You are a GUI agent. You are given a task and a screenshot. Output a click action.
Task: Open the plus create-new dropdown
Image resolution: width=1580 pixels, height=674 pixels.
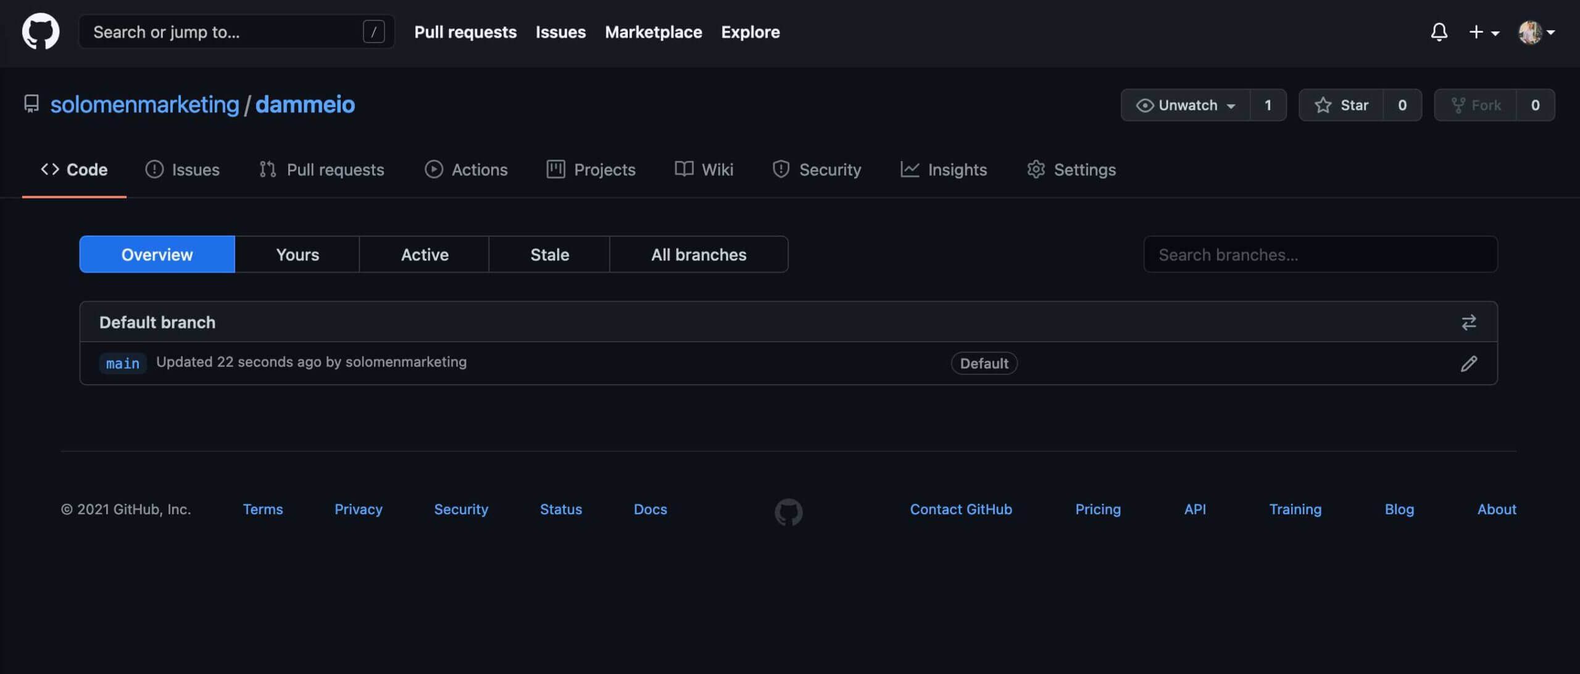1484,31
